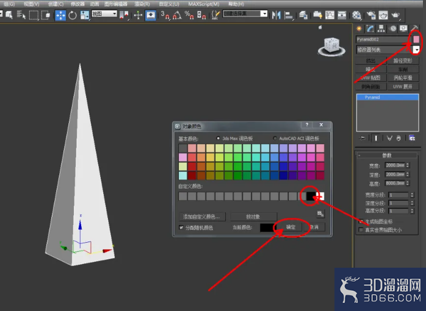Click the Pyramid002 object color swatch

pos(416,40)
